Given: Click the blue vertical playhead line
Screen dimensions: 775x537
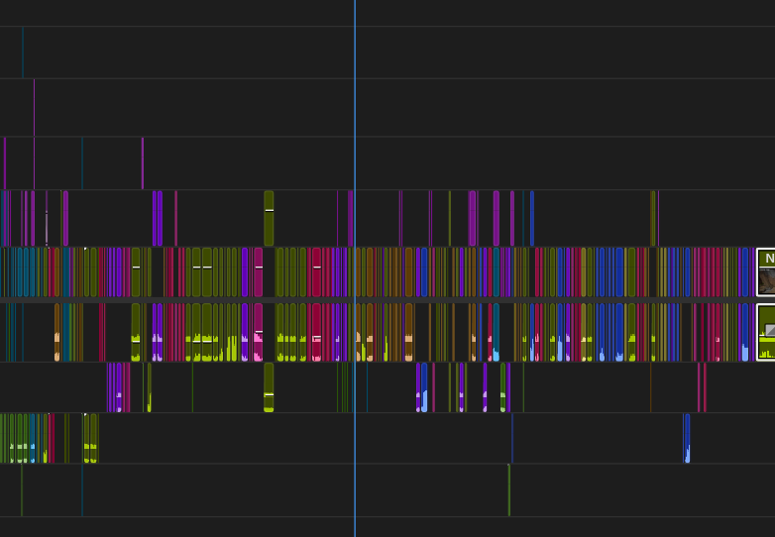Looking at the screenshot, I should (x=355, y=268).
